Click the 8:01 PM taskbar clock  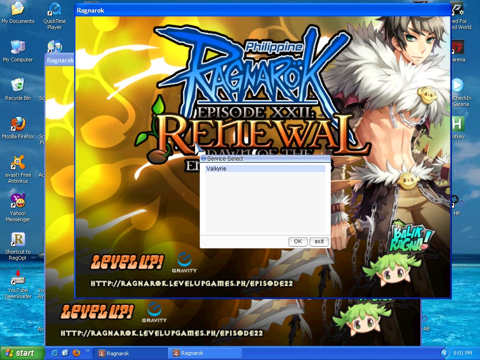click(x=463, y=353)
